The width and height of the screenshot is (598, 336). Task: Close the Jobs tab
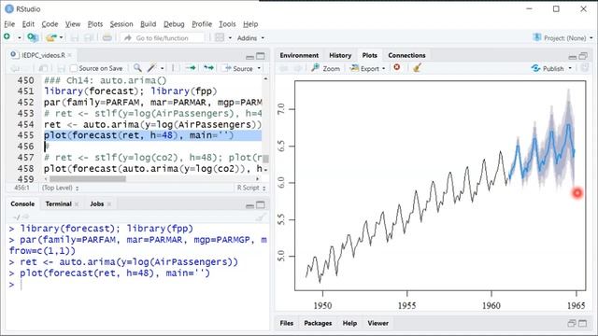tap(109, 204)
